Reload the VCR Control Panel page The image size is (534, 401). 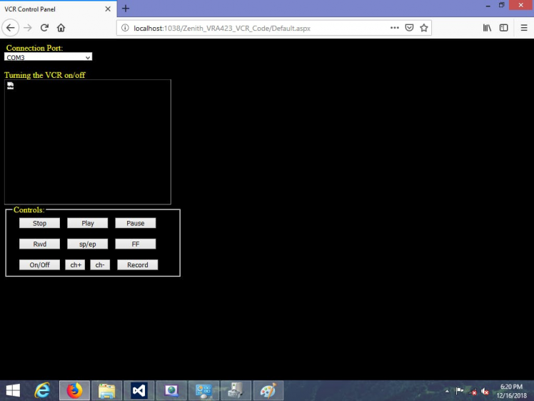pyautogui.click(x=44, y=28)
